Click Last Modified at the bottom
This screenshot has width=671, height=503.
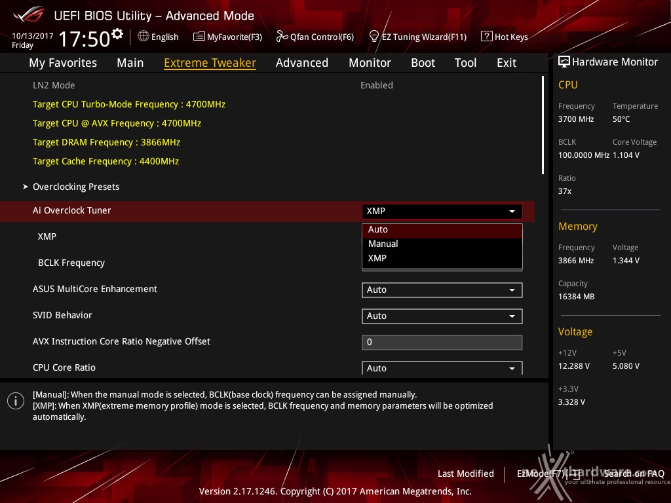[x=466, y=474]
